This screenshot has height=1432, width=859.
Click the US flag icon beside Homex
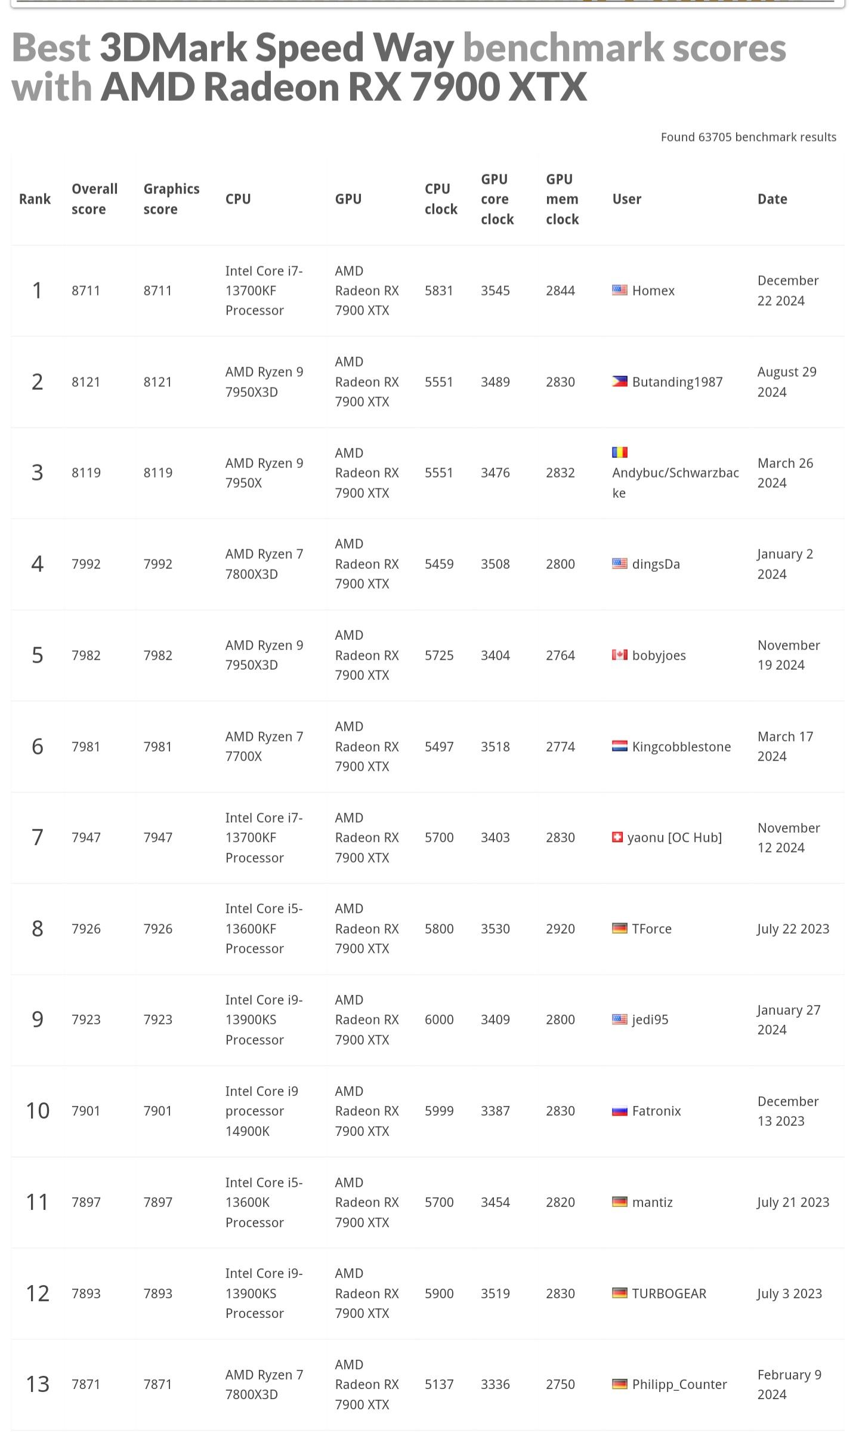pyautogui.click(x=619, y=290)
